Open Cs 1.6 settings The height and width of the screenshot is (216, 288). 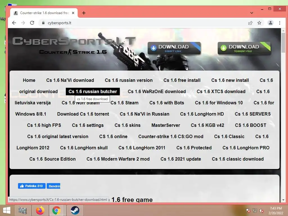pos(88,125)
